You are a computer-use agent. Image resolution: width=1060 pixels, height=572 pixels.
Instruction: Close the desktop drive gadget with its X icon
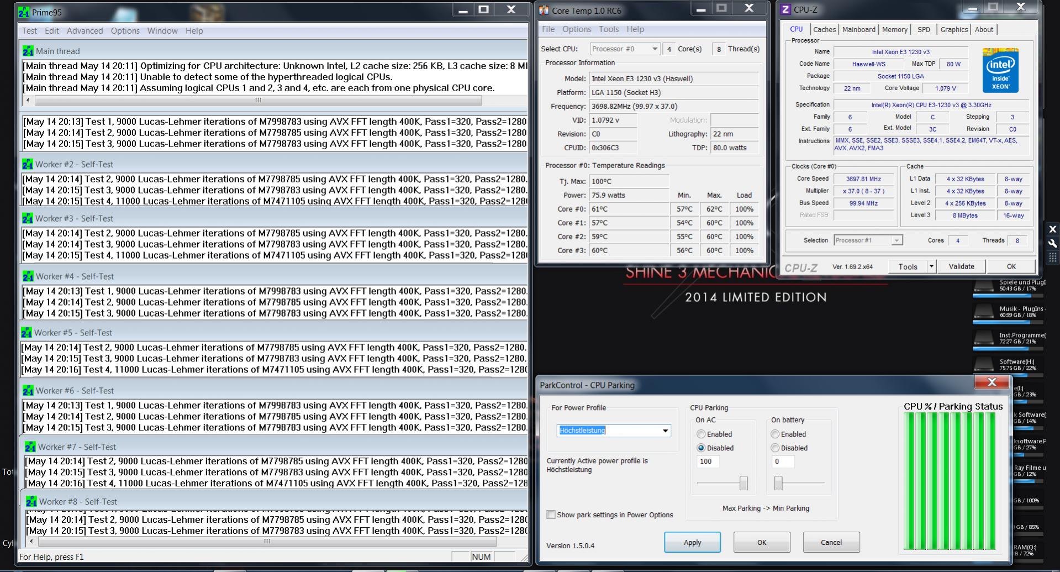(1052, 229)
